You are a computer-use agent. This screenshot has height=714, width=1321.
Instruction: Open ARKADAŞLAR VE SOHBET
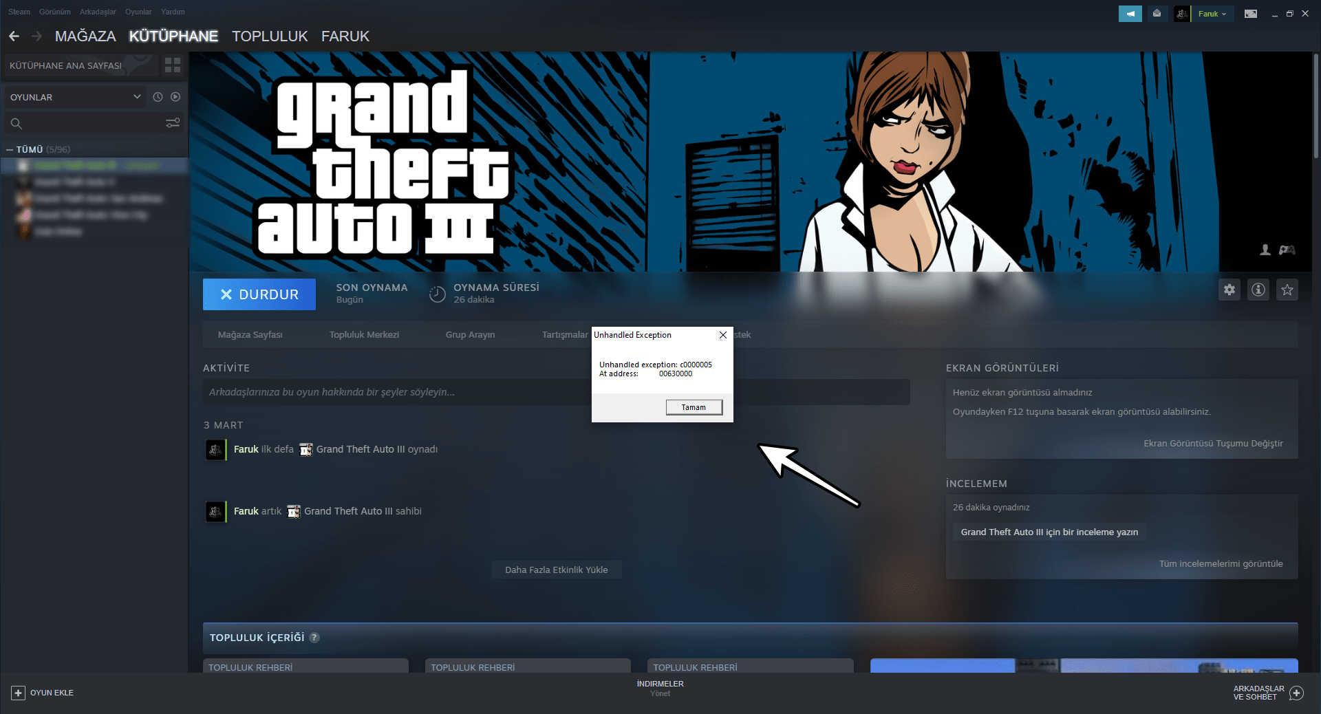pyautogui.click(x=1258, y=693)
